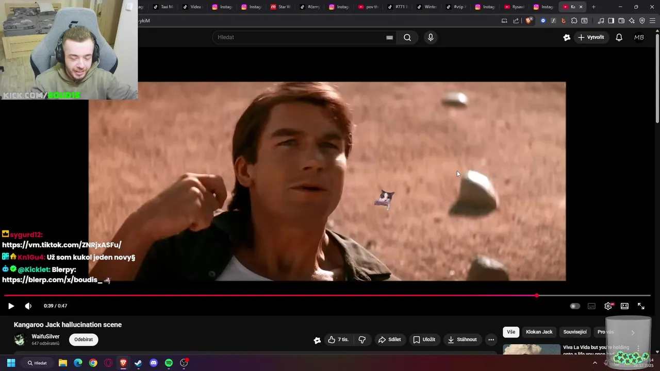Open File Explorer from the taskbar
This screenshot has width=660, height=371.
(62, 363)
